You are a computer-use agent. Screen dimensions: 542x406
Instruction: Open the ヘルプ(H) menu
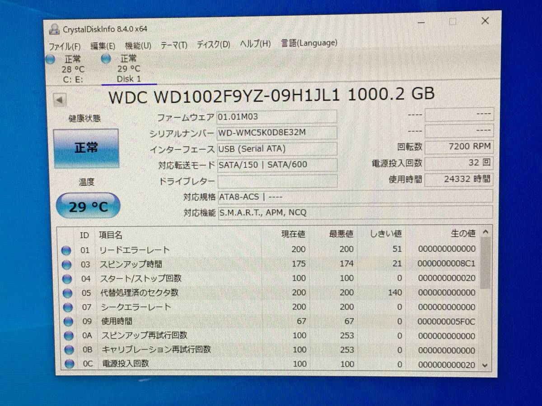pyautogui.click(x=255, y=43)
